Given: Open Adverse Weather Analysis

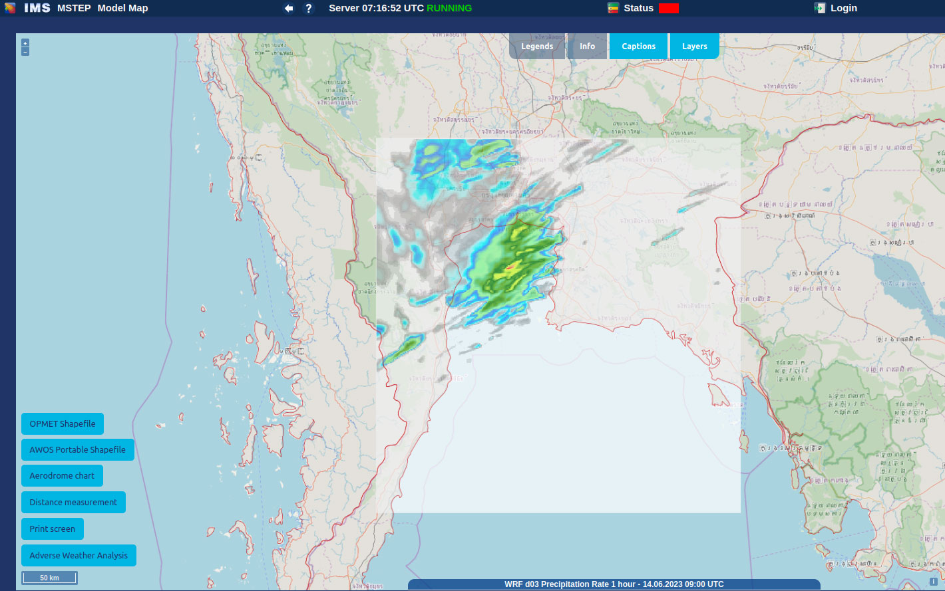Looking at the screenshot, I should 79,555.
